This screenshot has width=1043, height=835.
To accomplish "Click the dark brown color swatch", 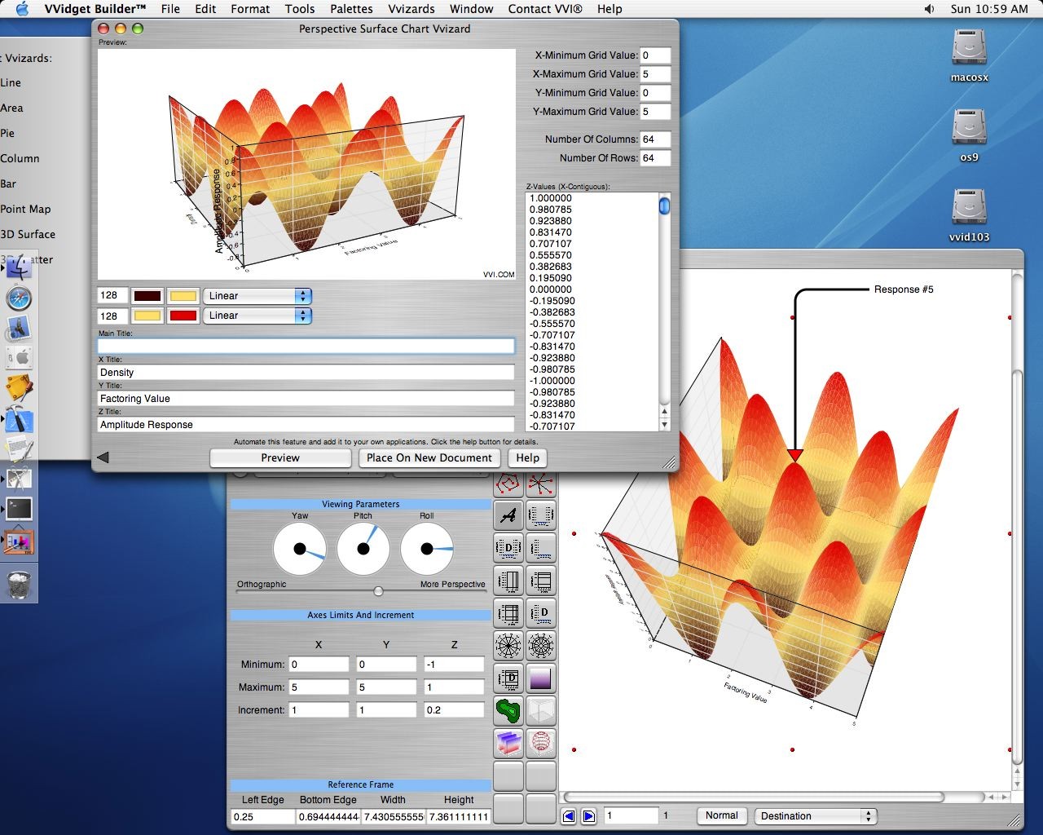I will (147, 296).
